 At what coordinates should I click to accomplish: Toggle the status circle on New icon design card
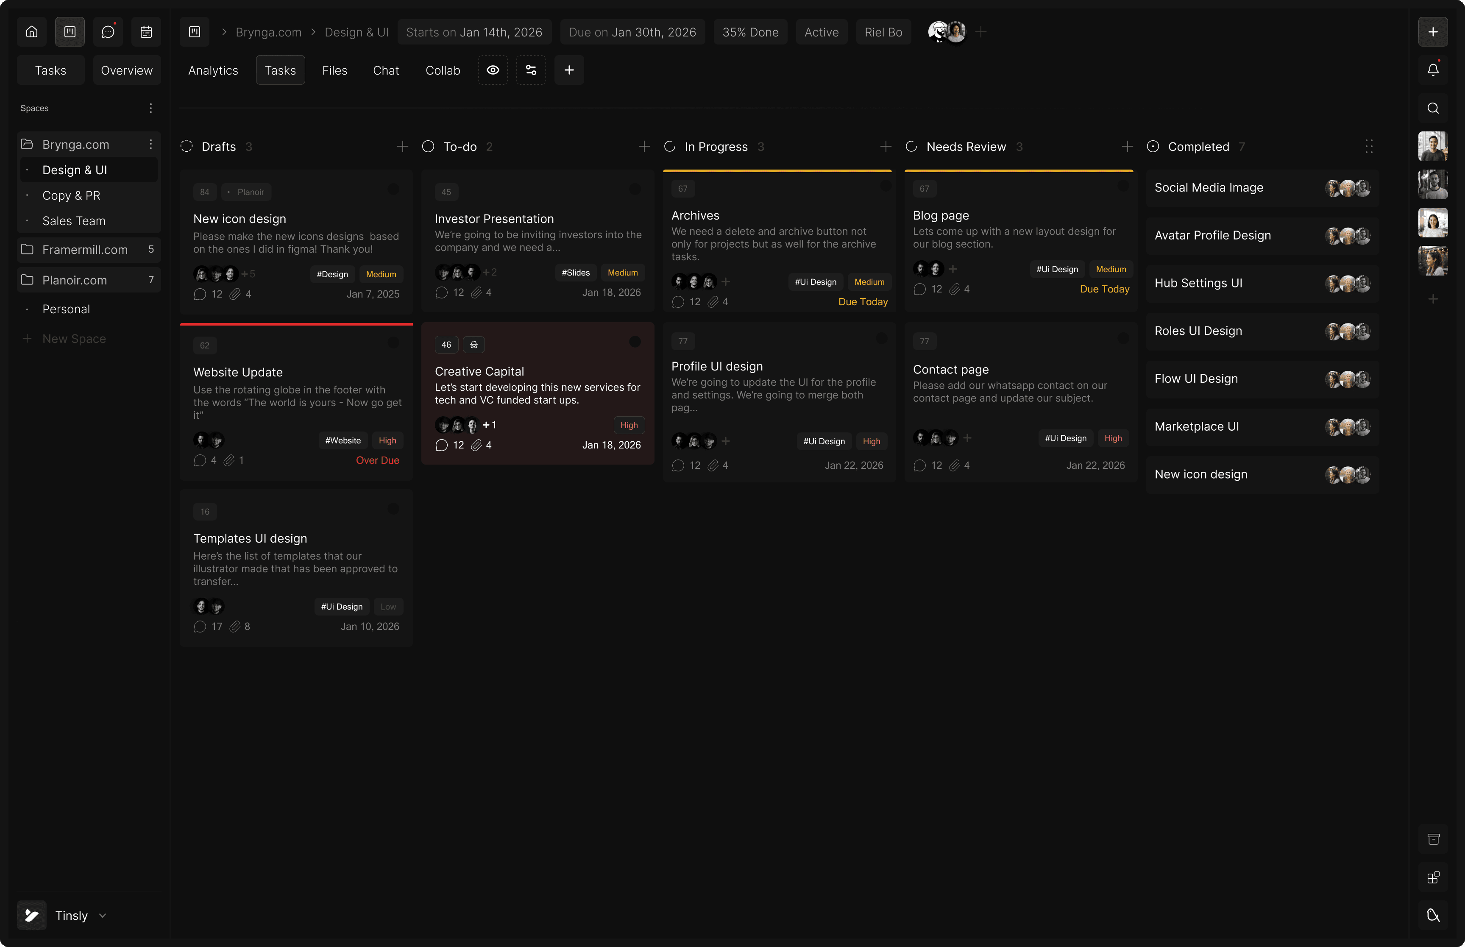click(393, 189)
